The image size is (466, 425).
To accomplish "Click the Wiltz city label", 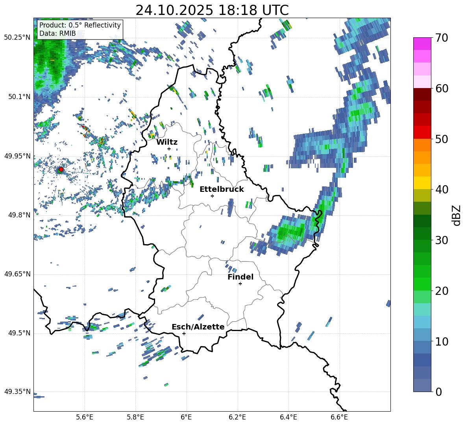I will point(167,142).
